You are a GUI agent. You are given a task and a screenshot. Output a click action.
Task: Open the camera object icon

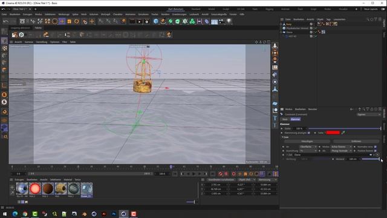tap(221, 22)
